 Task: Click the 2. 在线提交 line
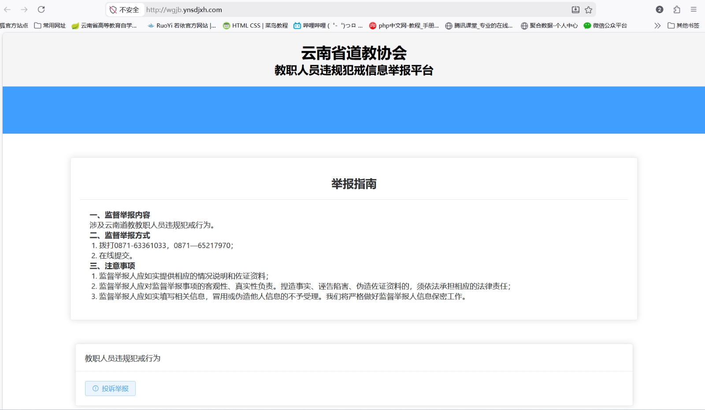coord(112,256)
